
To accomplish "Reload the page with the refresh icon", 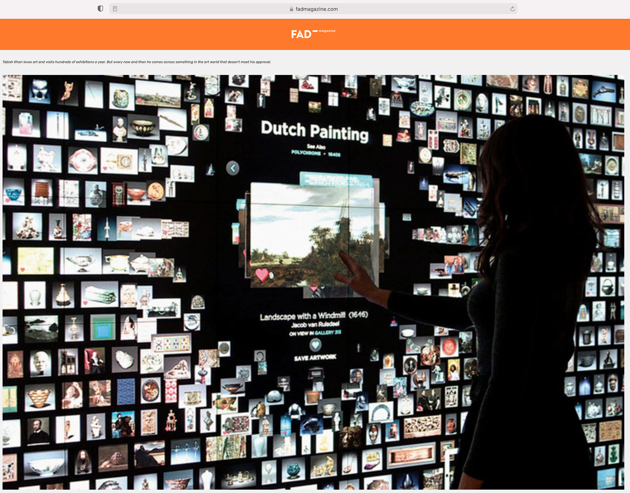I will 512,9.
